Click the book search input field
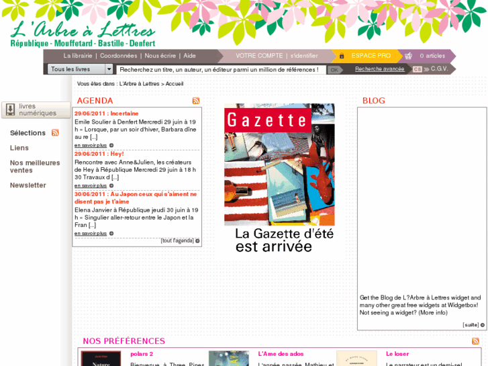Image resolution: width=488 pixels, height=366 pixels. pos(221,70)
